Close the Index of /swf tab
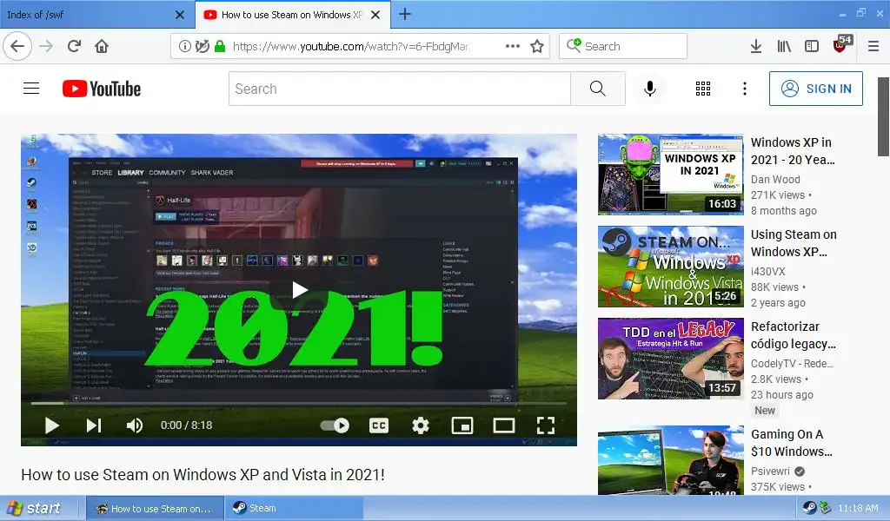Viewport: 890px width, 521px height. tap(180, 15)
